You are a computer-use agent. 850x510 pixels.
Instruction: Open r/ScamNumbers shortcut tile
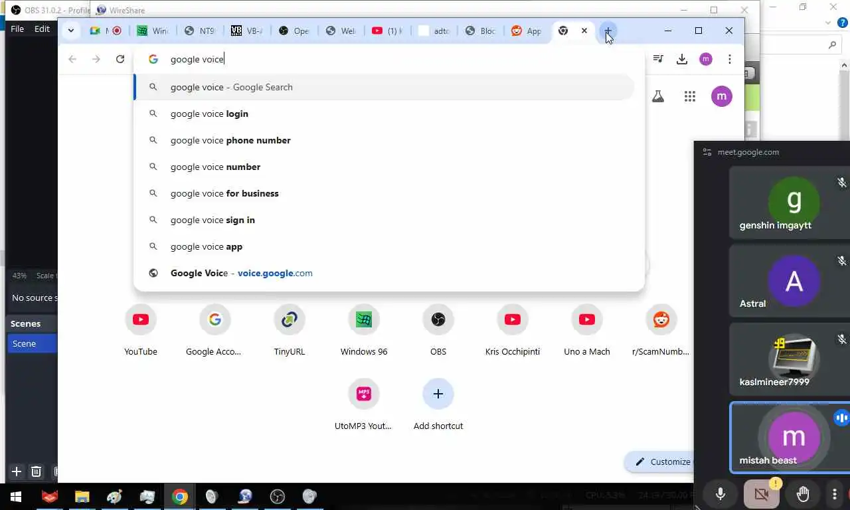661,330
